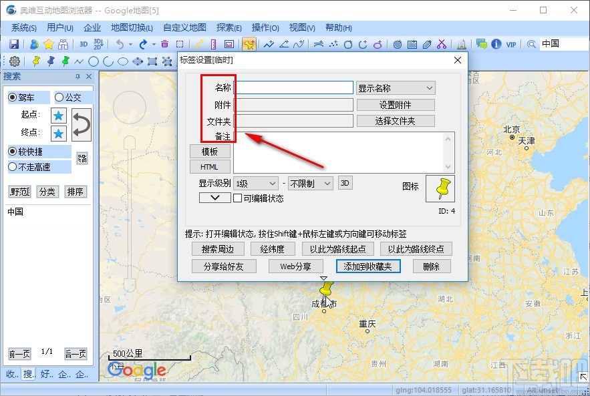Click the highlighted add-label star tool
The height and width of the screenshot is (396, 590).
[x=249, y=44]
